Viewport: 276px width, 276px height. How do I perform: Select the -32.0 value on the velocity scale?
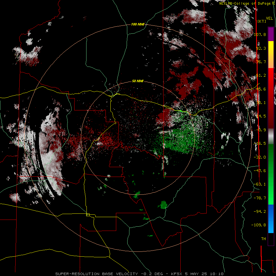tap(260, 157)
